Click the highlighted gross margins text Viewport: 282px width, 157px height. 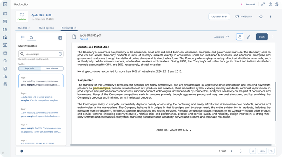coord(101,88)
